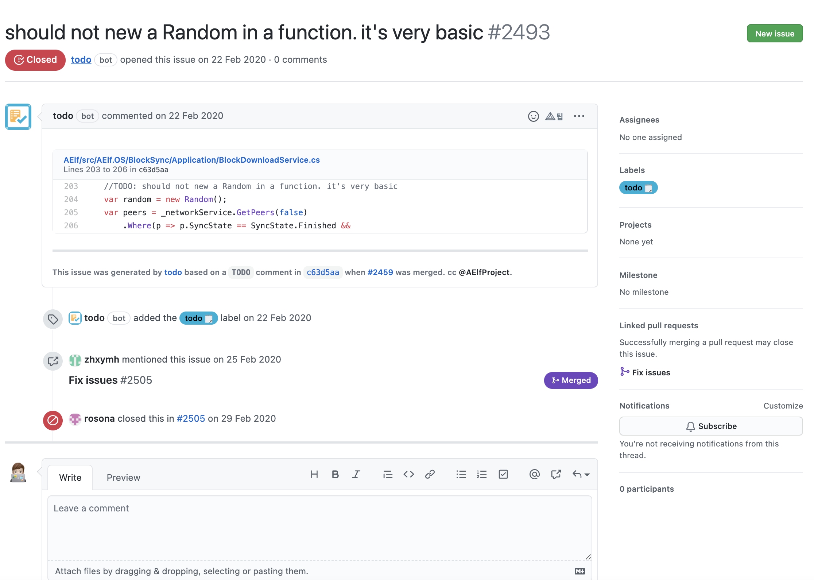The image size is (814, 580).
Task: Click the Closed status badge
Action: pos(35,60)
